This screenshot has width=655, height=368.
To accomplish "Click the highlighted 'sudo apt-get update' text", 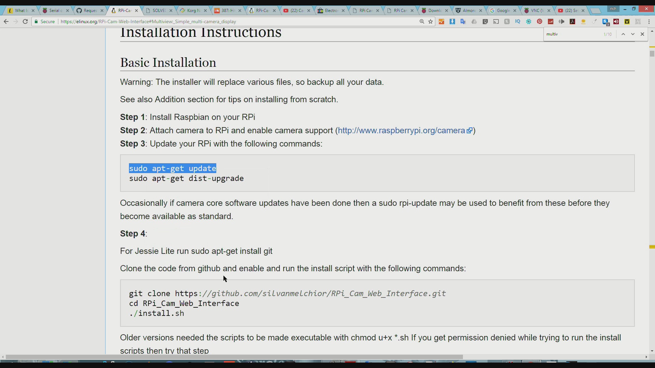I will [x=173, y=168].
